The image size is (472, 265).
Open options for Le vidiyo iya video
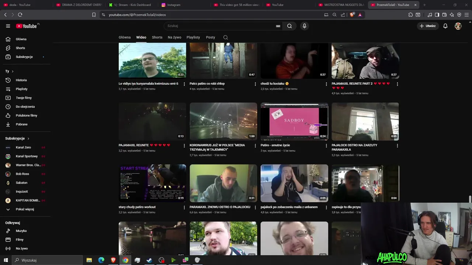[184, 84]
